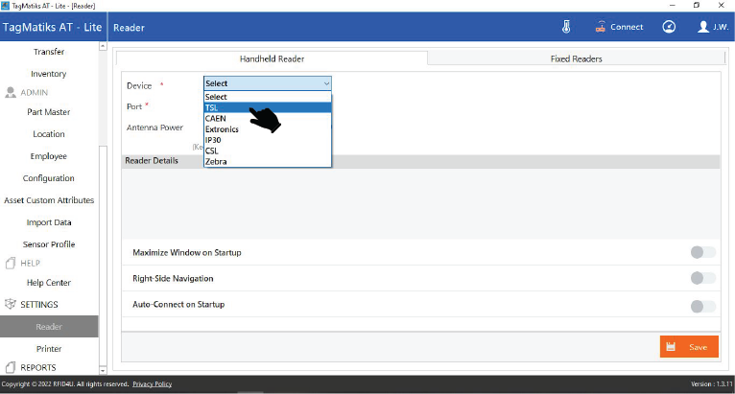
Task: Open the J.W. user profile icon
Action: click(x=703, y=27)
